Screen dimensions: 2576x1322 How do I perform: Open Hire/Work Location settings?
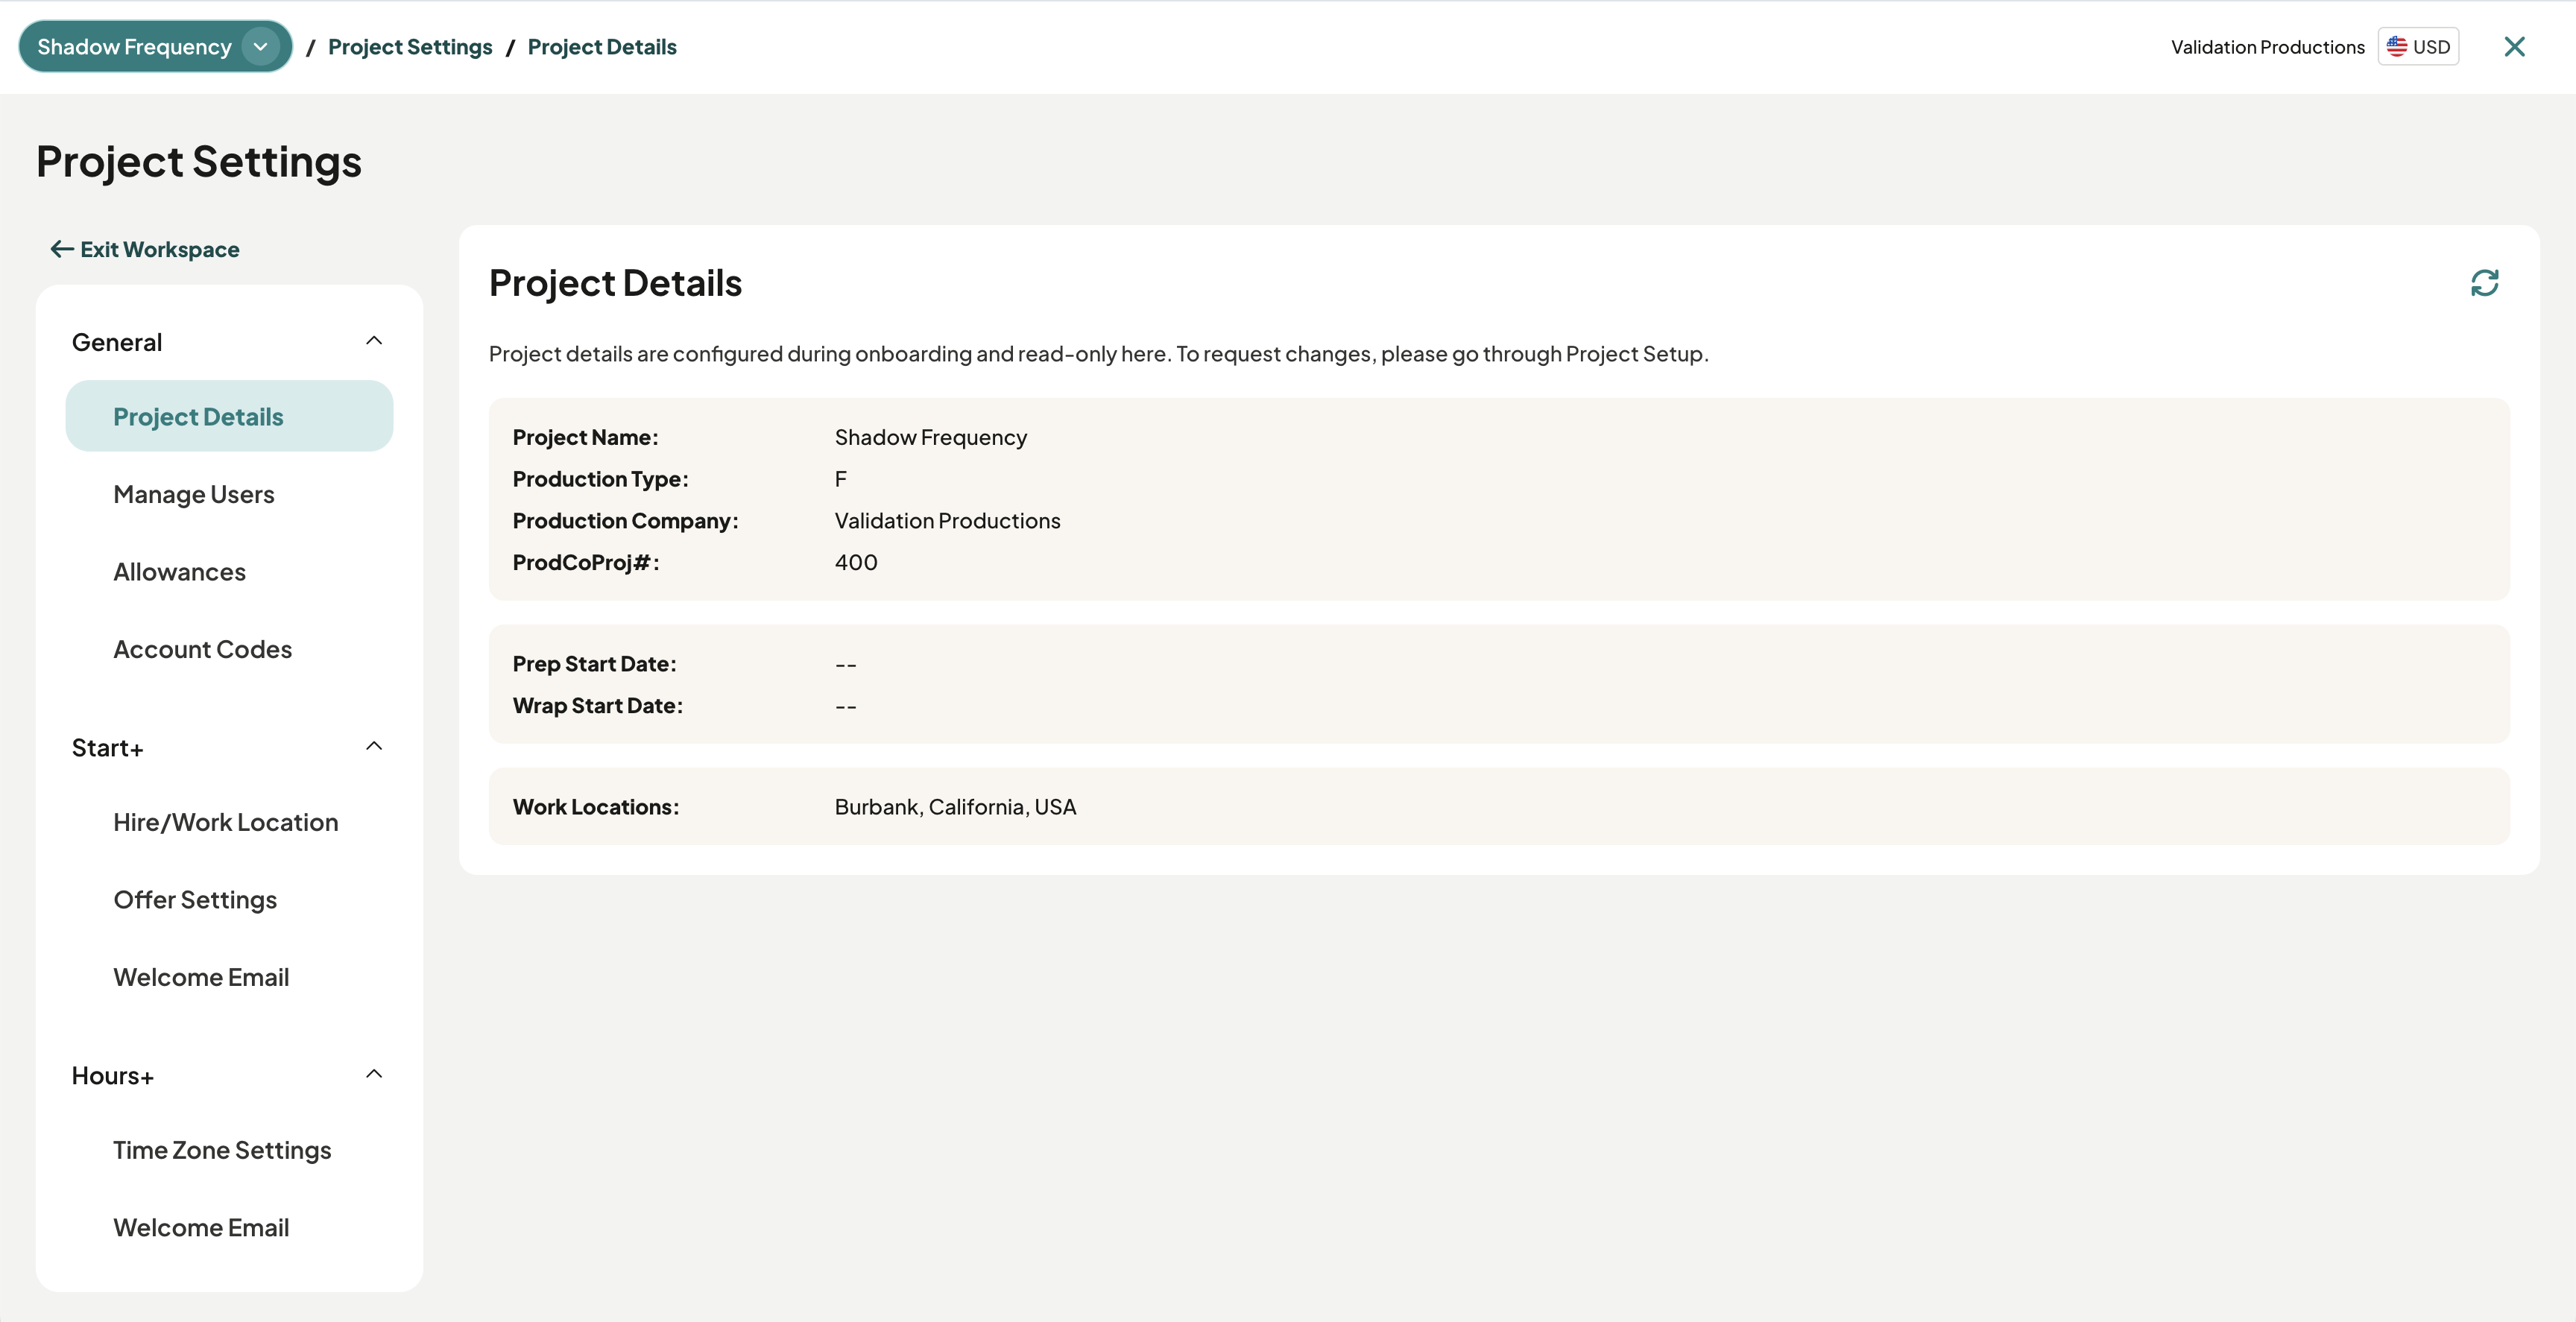pos(226,822)
